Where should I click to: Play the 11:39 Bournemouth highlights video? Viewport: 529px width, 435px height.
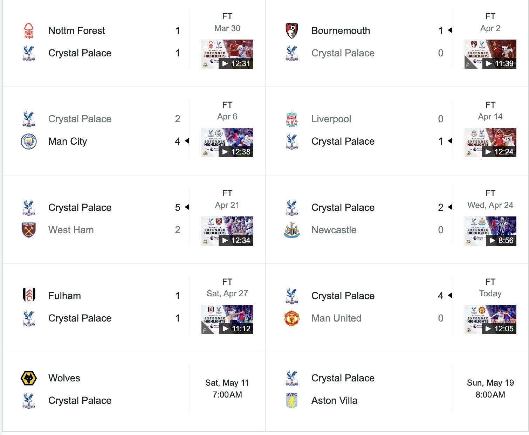pyautogui.click(x=490, y=54)
